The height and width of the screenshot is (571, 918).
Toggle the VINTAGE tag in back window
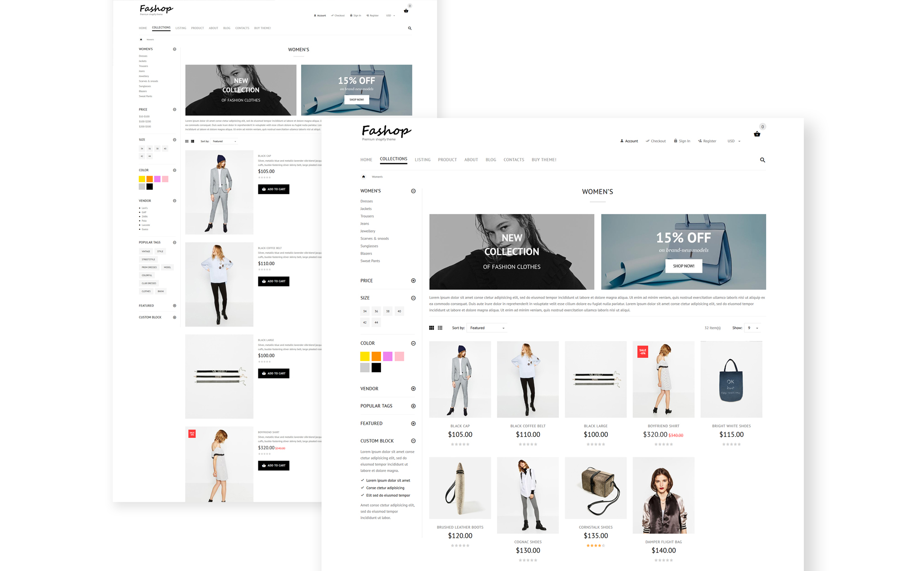pyautogui.click(x=146, y=251)
